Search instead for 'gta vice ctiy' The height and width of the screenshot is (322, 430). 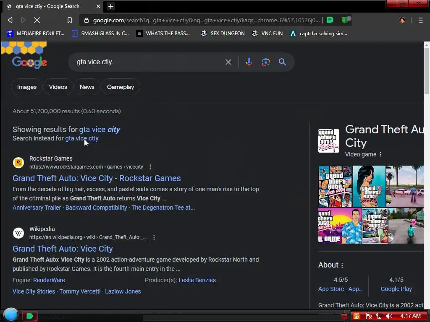[82, 138]
